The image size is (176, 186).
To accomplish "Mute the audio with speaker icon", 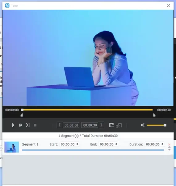I will tap(143, 125).
